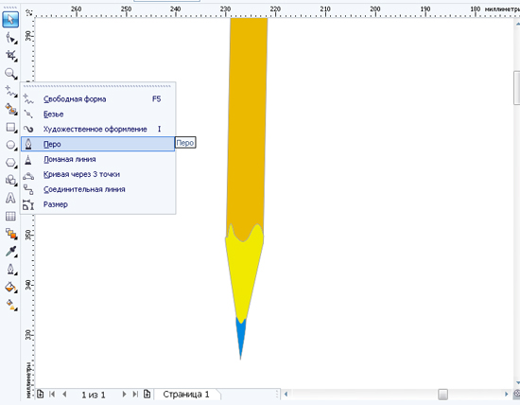Screen dimensions: 520x405
Task: Select the Ellipse tool
Action: (x=10, y=145)
